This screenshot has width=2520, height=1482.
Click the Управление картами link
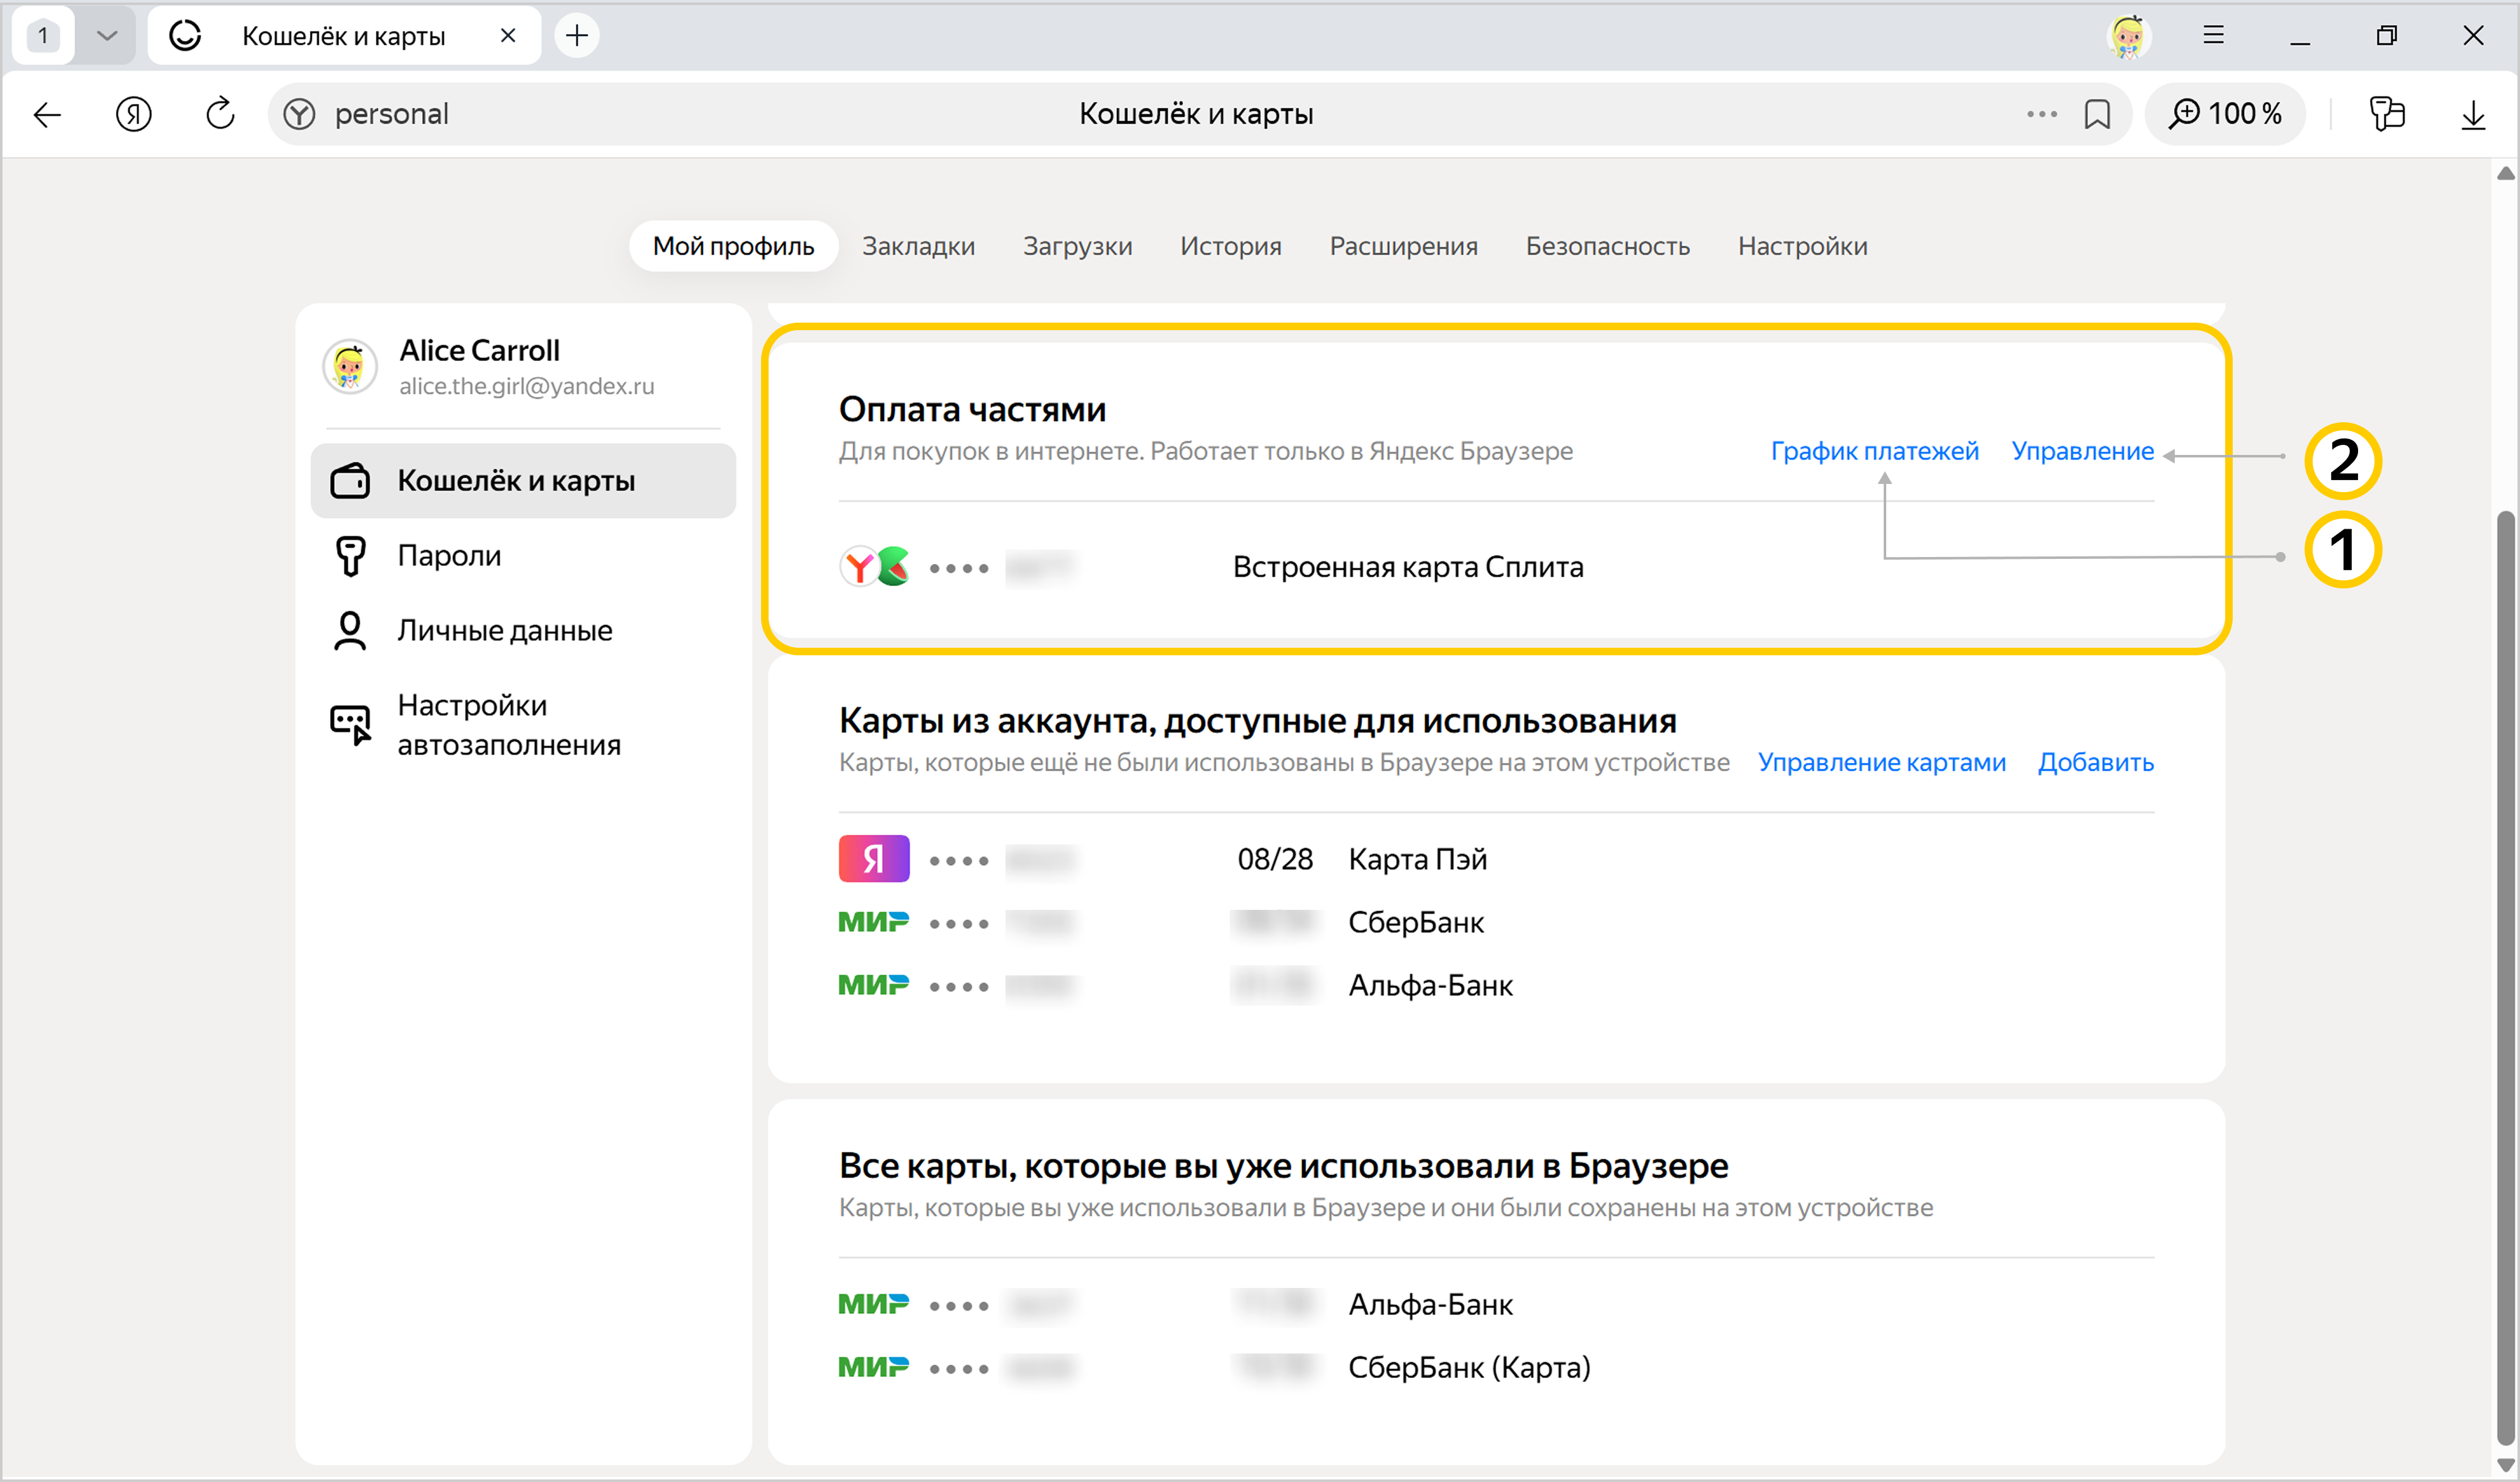[1881, 762]
